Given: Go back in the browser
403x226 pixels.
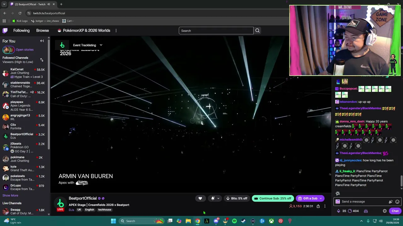Looking at the screenshot, I should pyautogui.click(x=5, y=13).
